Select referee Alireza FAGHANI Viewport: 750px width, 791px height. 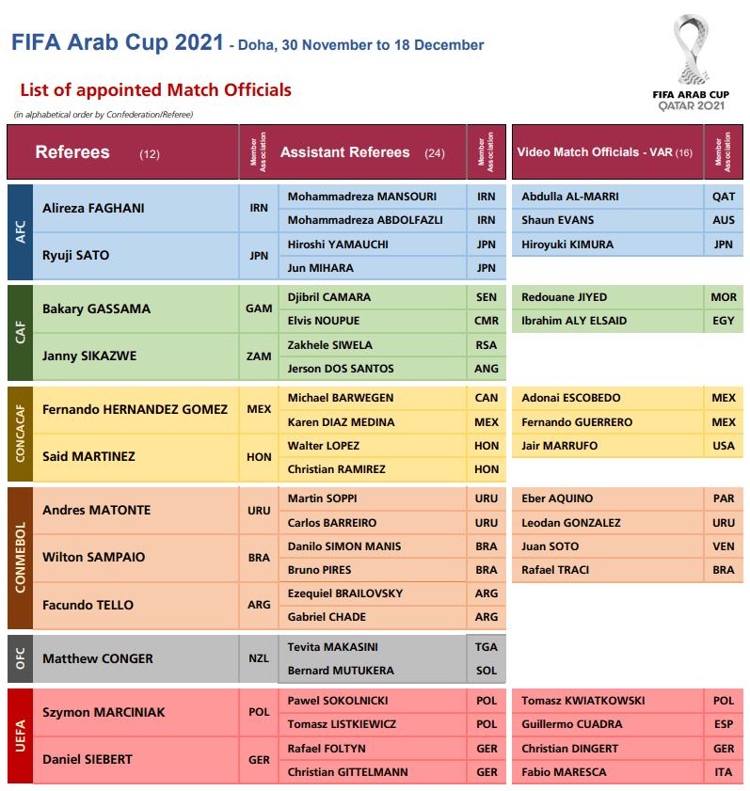93,208
